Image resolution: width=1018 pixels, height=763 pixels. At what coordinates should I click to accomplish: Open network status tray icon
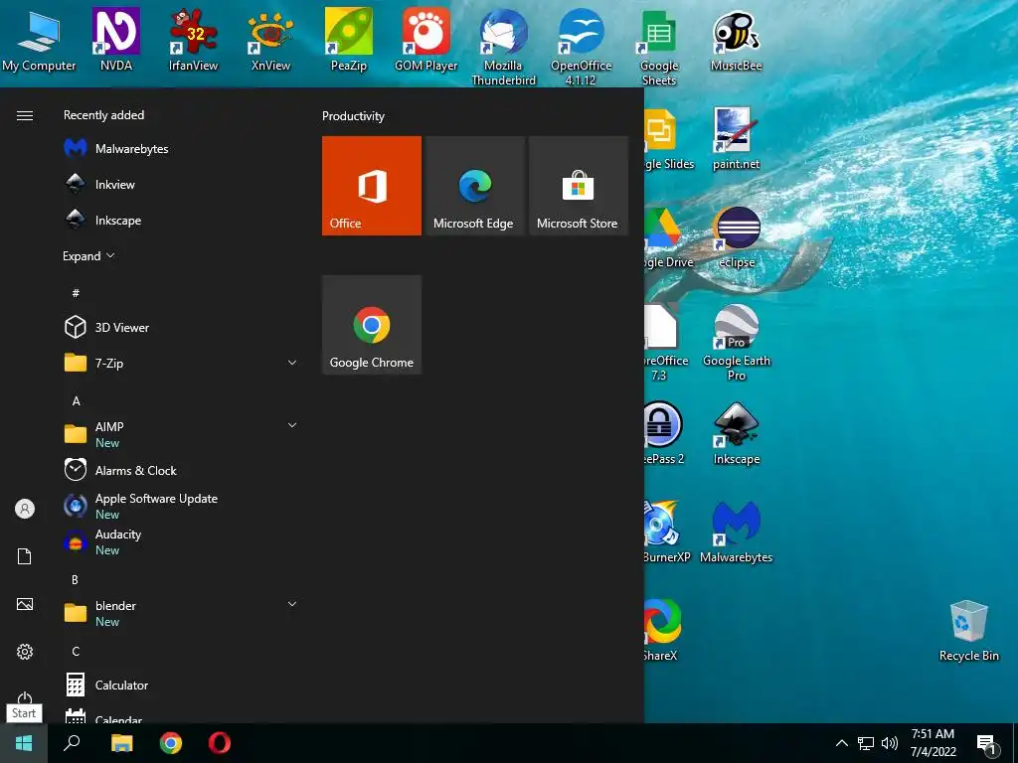coord(866,743)
